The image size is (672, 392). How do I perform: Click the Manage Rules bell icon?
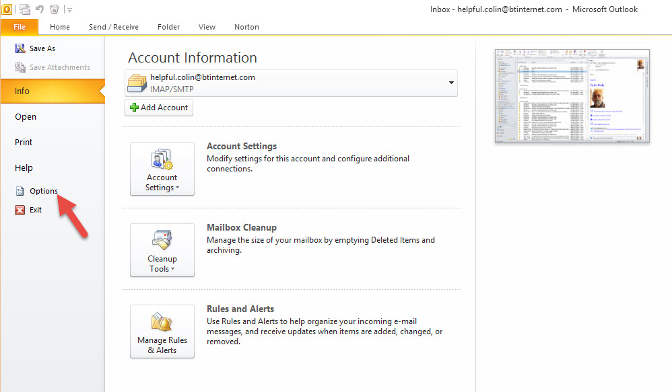pos(162,322)
